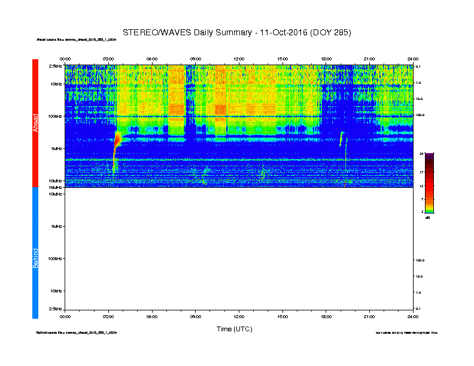The width and height of the screenshot is (474, 366).
Task: Click the 16MHz frequency label
Action: pos(56,188)
